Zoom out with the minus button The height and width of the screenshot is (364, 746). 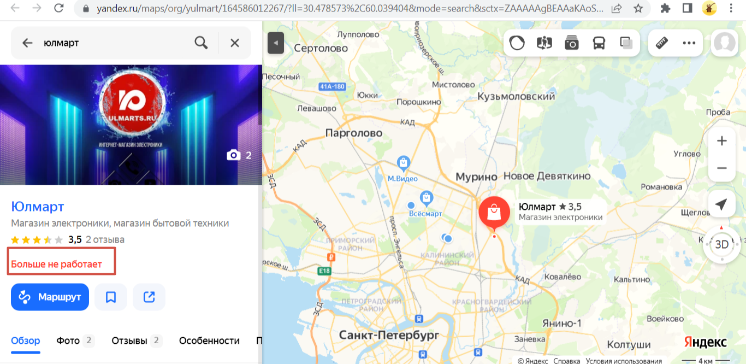coord(722,168)
